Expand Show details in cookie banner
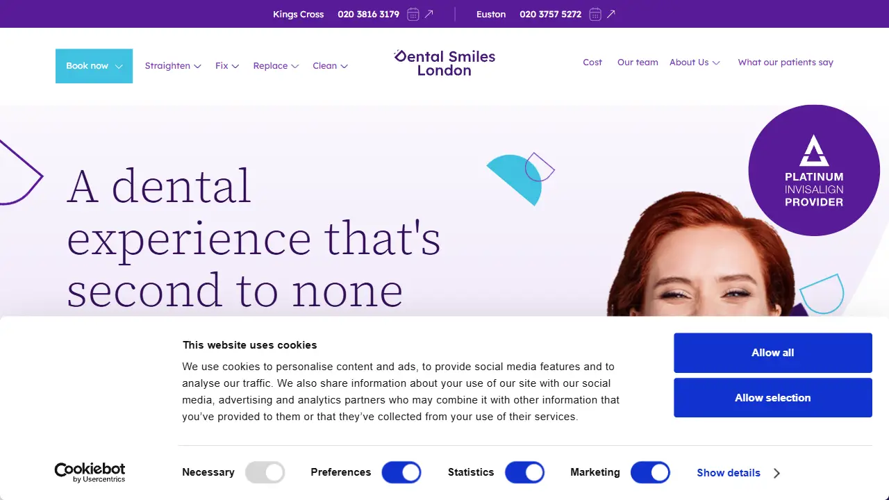 [x=738, y=473]
